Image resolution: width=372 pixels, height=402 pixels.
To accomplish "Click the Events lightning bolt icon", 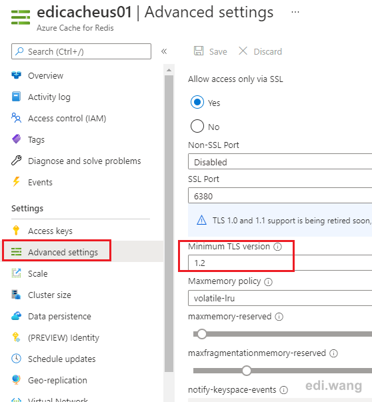I will pyautogui.click(x=17, y=181).
